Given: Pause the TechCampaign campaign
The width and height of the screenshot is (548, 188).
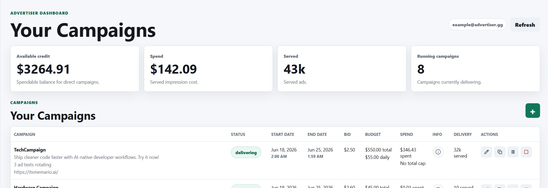Looking at the screenshot, I should 513,152.
